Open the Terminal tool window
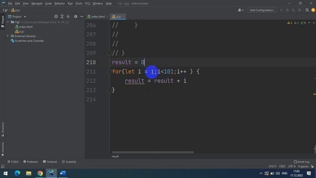This screenshot has height=178, width=316. click(x=50, y=162)
